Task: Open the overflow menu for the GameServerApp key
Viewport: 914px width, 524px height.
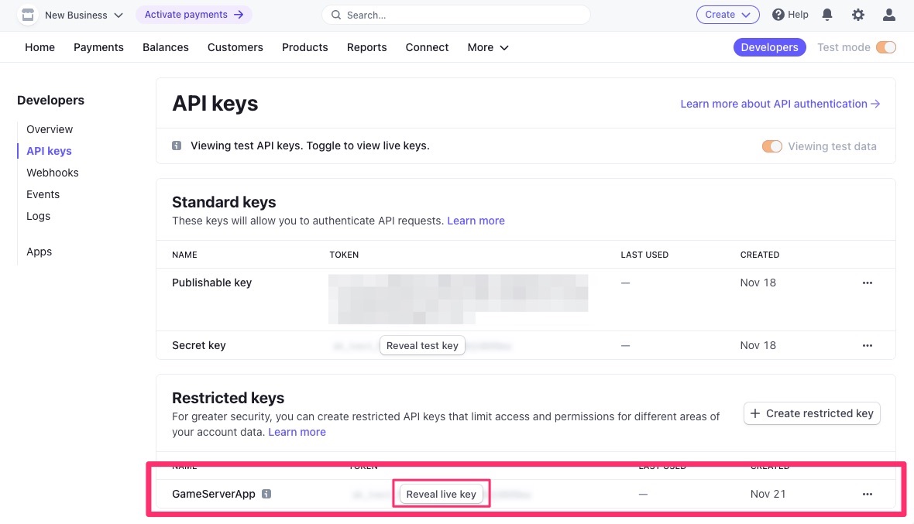Action: 867,494
